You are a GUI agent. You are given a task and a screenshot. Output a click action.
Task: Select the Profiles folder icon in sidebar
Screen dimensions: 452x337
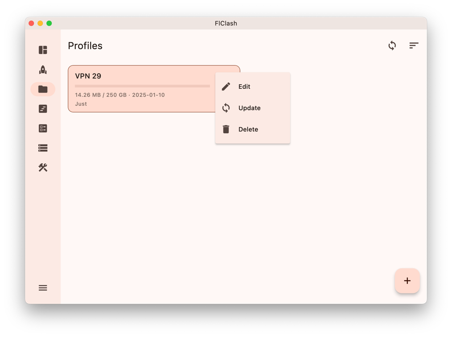point(43,89)
